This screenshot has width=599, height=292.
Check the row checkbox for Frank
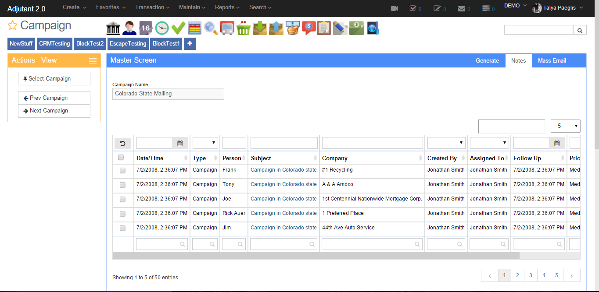click(122, 170)
